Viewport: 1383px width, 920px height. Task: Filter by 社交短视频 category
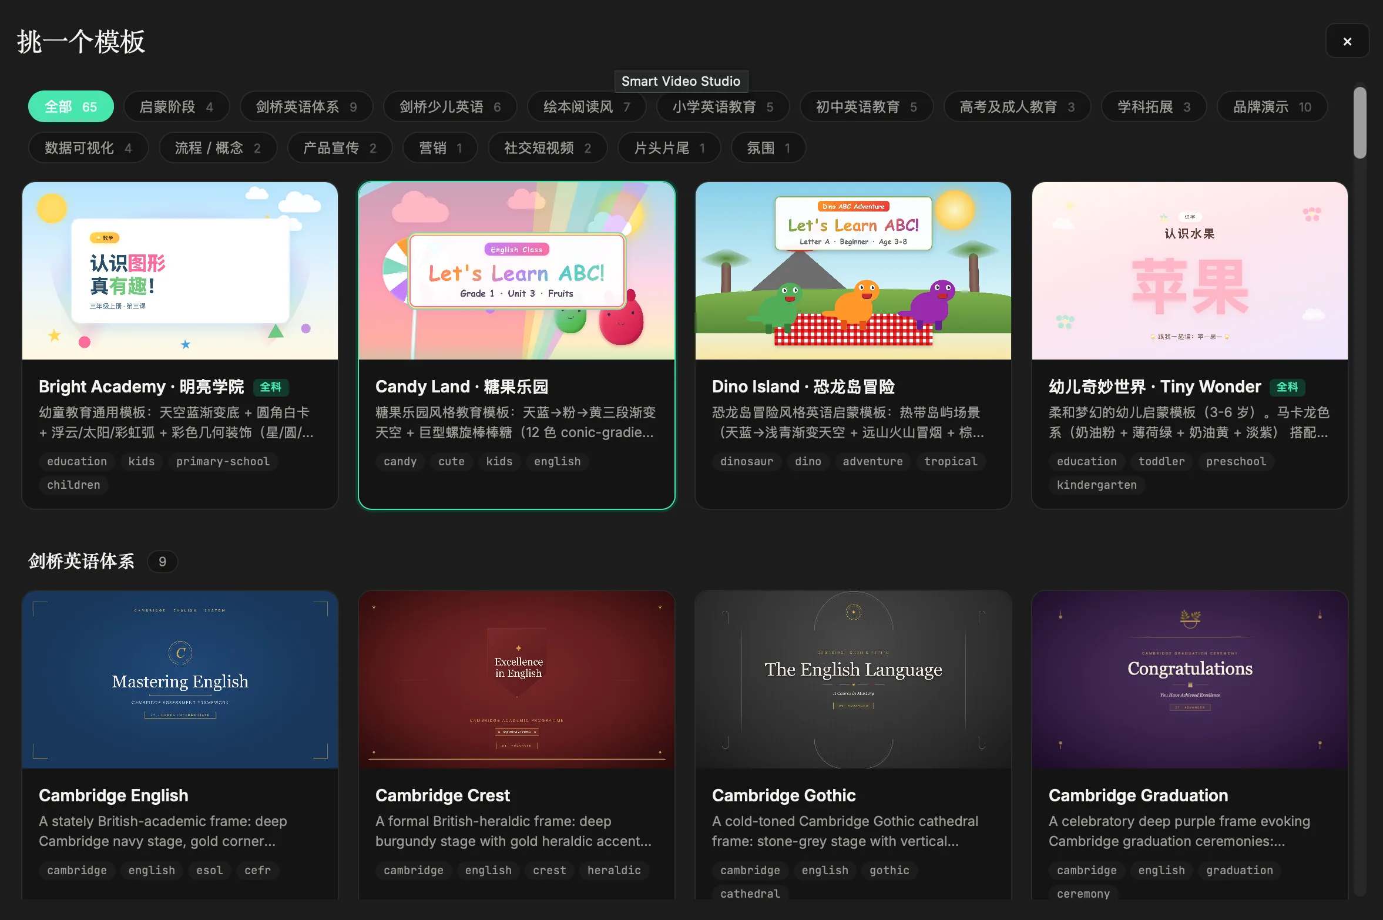pyautogui.click(x=548, y=148)
